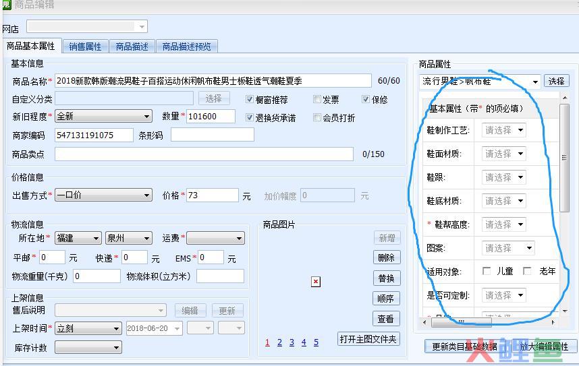
Task: Open the province dropdown showing 福建
Action: tap(78, 239)
